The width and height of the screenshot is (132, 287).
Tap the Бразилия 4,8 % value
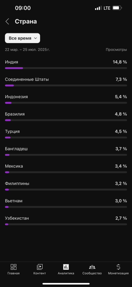coord(121,114)
